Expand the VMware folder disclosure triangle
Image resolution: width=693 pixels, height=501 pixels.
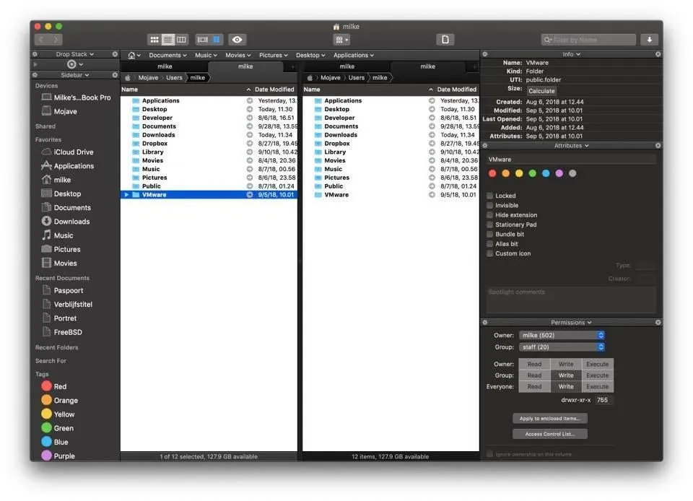pos(126,195)
